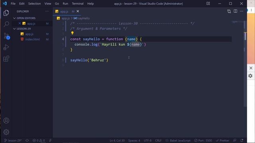Click the console.log code line
Image resolution: width=255 pixels, height=143 pixels.
point(110,44)
